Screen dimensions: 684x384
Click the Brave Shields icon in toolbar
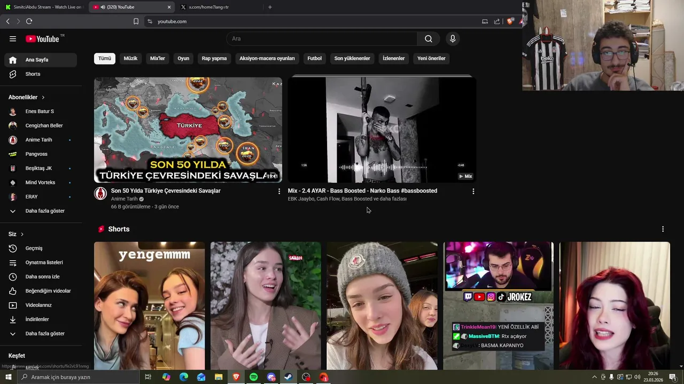coord(510,21)
